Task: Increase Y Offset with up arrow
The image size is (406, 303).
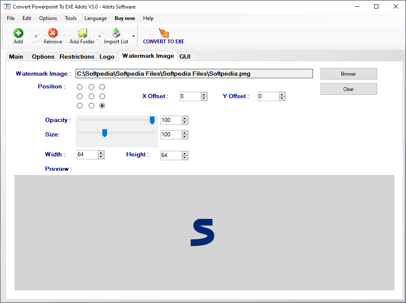Action: (x=282, y=95)
